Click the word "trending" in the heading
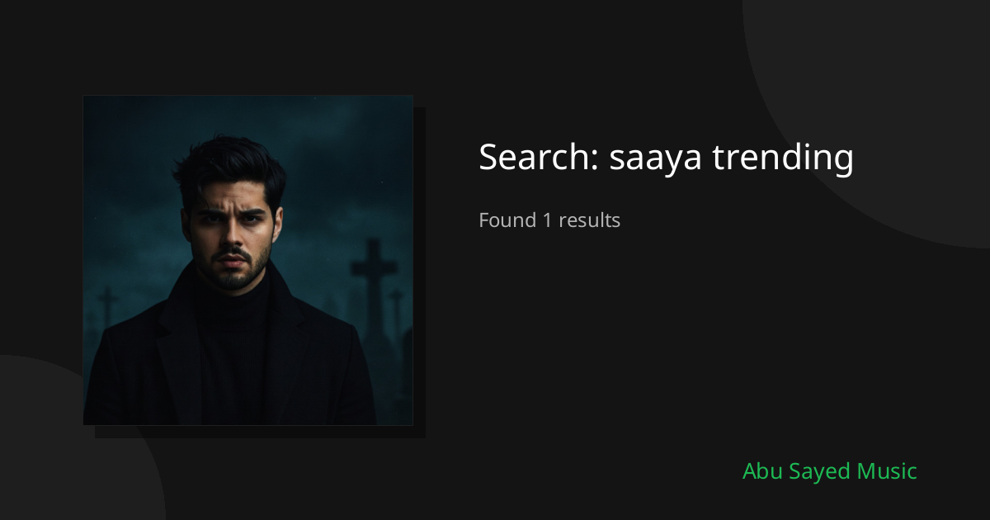The image size is (990, 520). click(783, 157)
